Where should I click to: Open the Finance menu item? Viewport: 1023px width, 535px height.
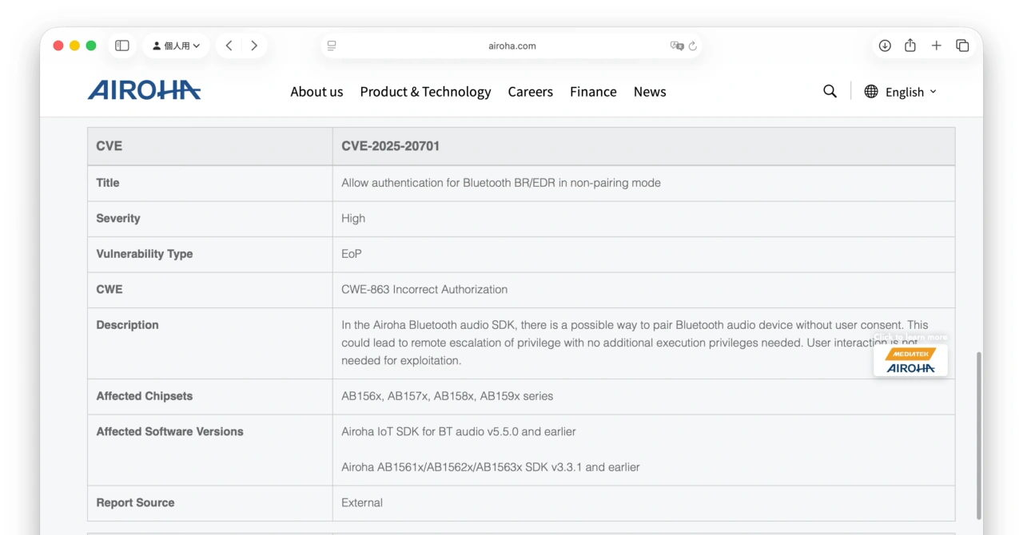click(593, 92)
